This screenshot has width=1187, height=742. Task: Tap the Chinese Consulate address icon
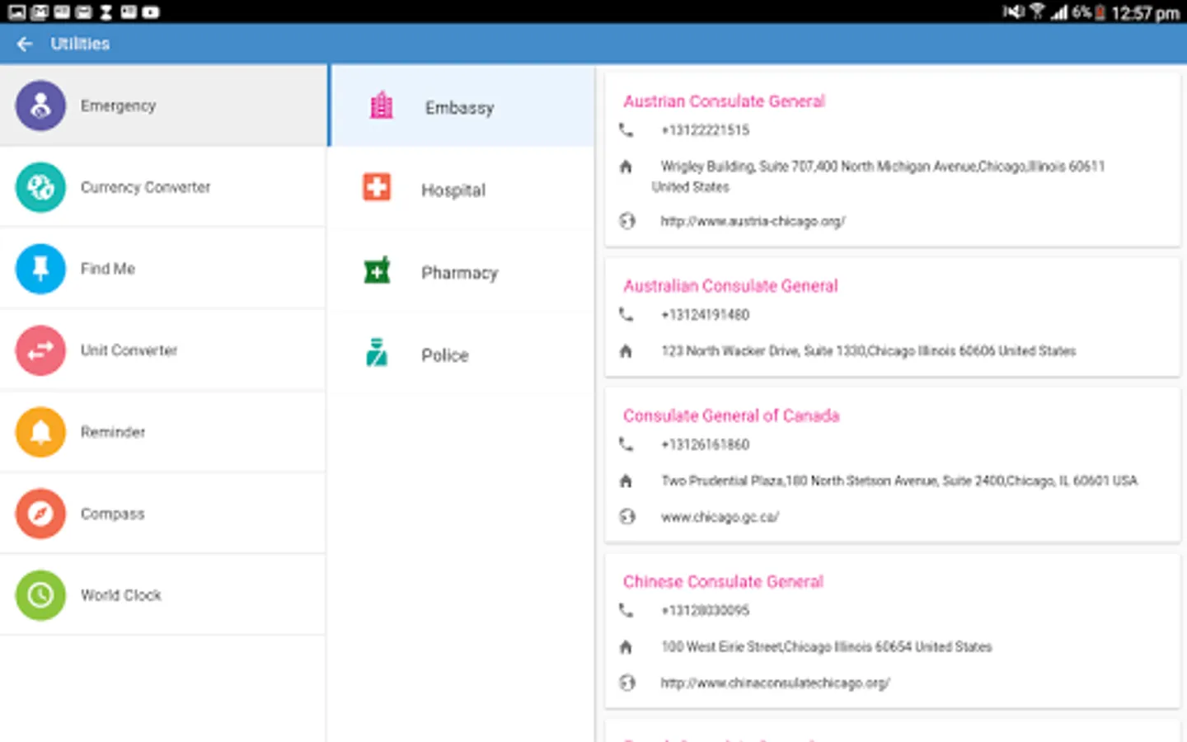(626, 647)
